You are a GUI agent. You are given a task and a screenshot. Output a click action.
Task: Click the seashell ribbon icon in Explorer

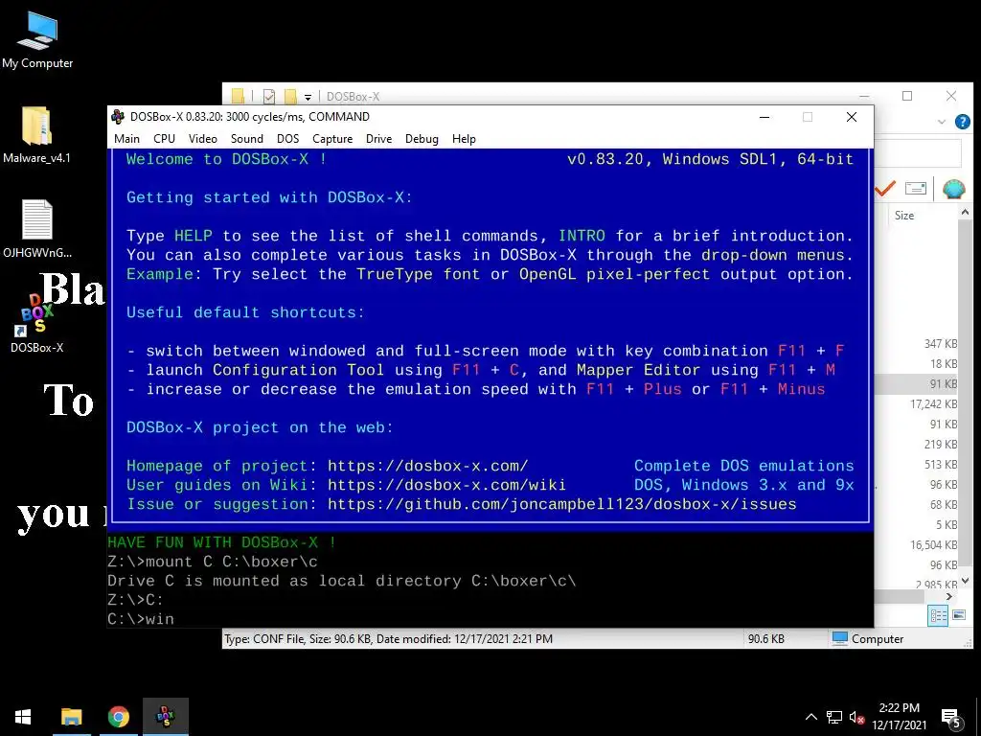point(953,189)
